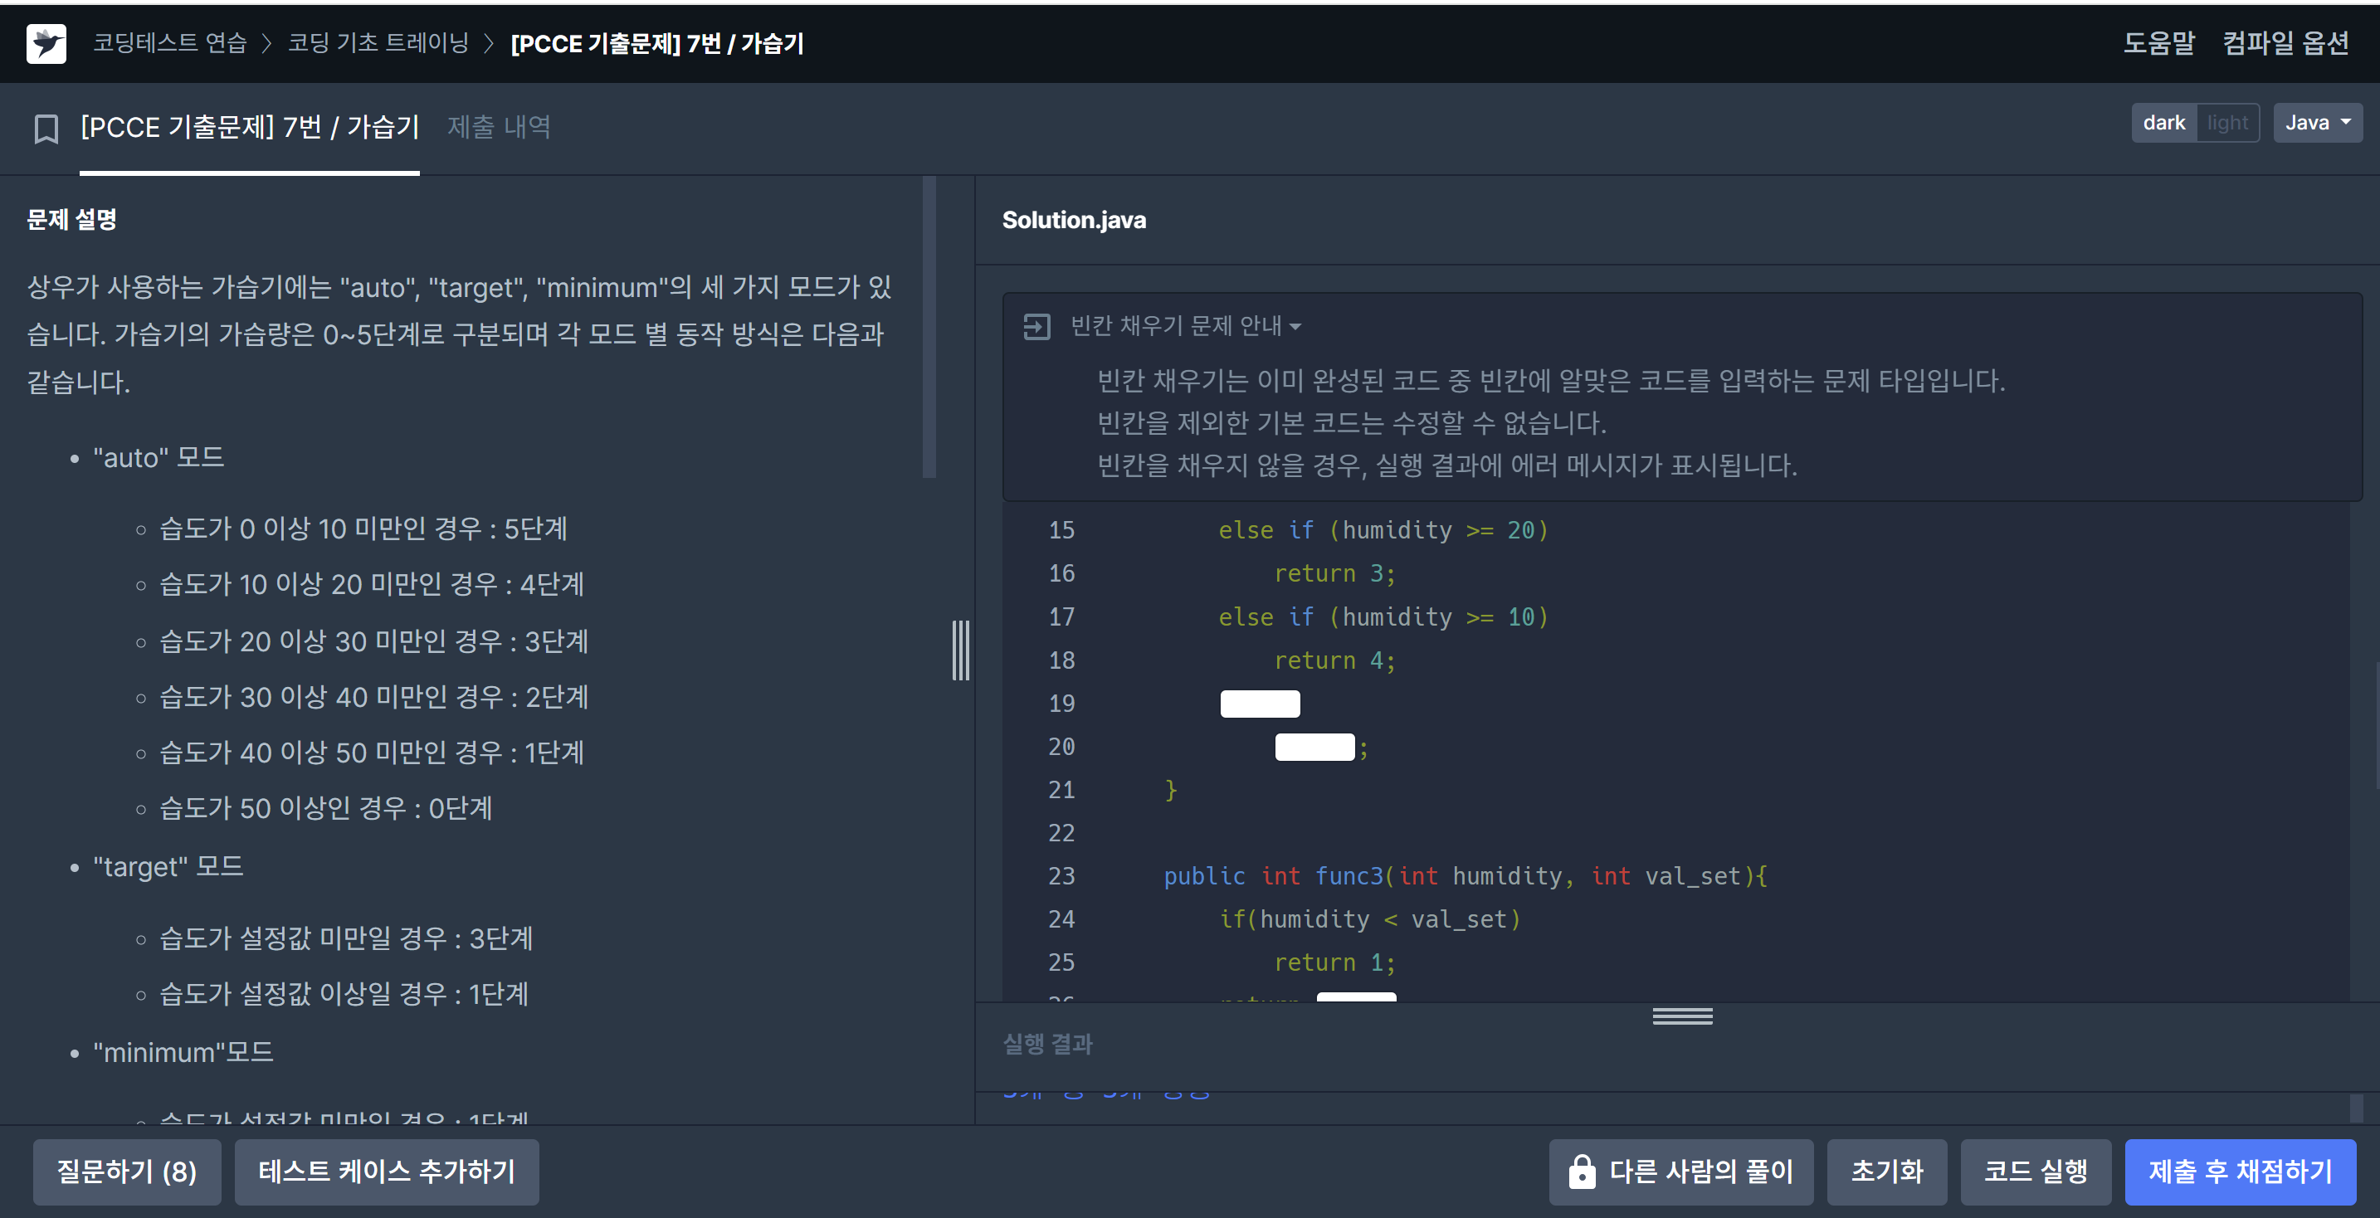Open the Java language dropdown
This screenshot has width=2380, height=1218.
[2316, 123]
